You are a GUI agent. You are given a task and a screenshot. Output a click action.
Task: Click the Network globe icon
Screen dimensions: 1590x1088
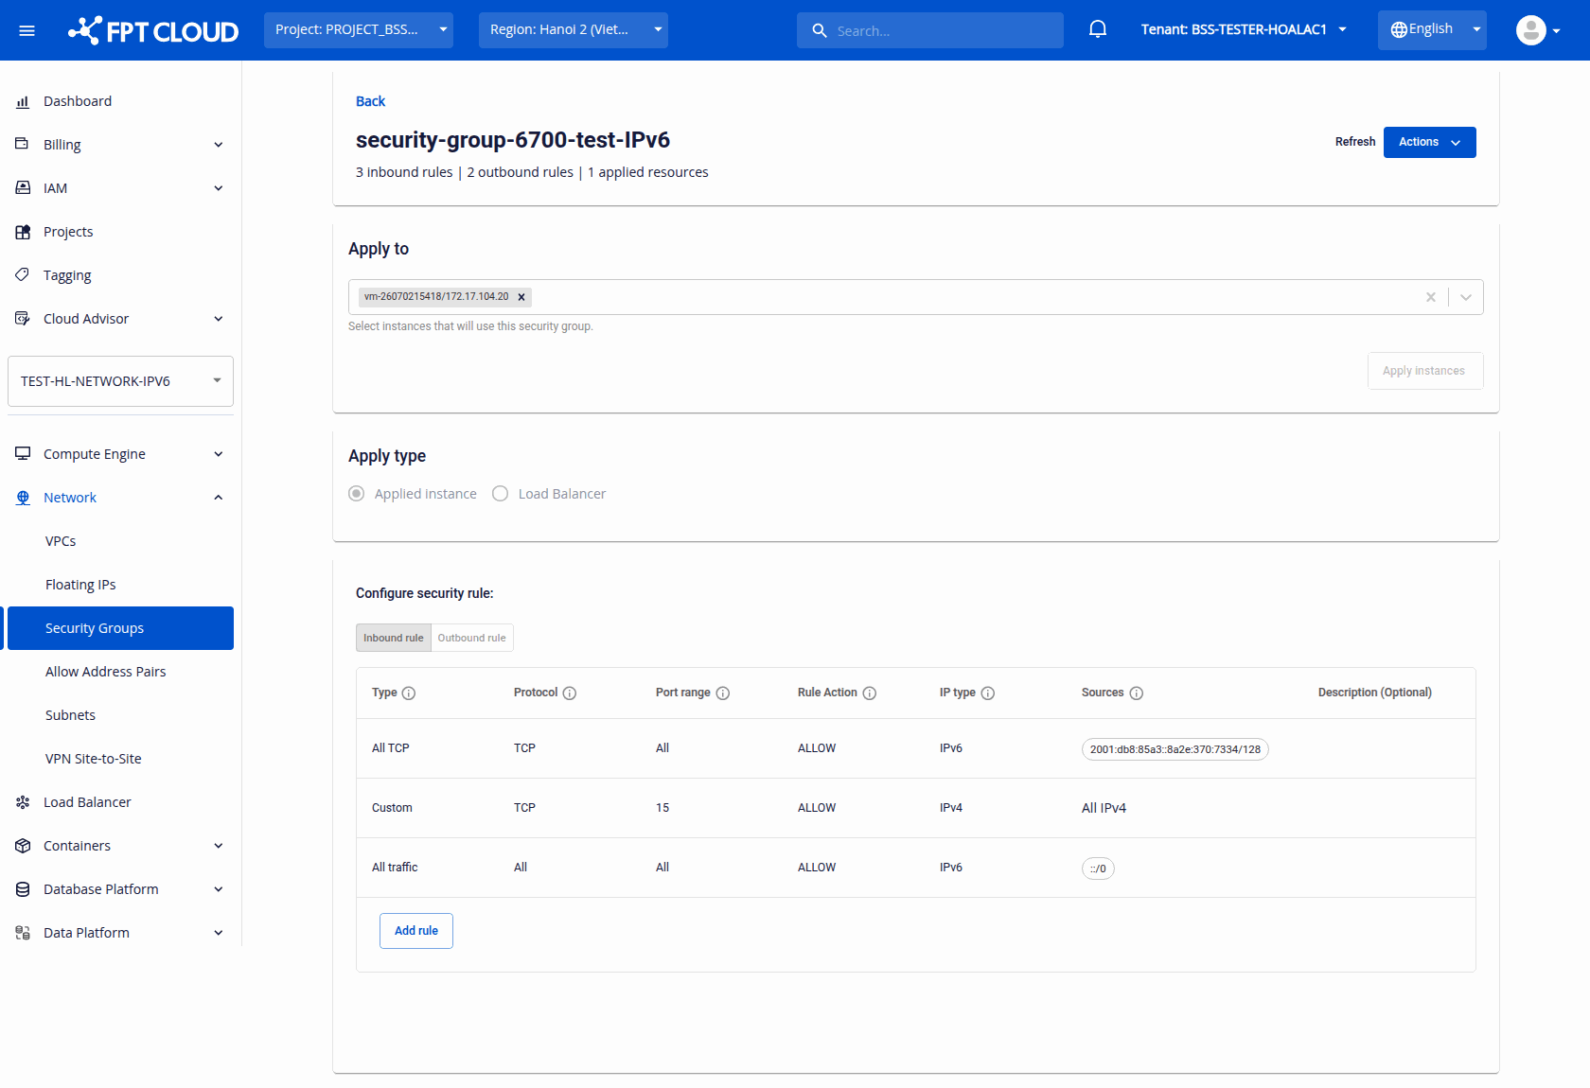coord(23,498)
